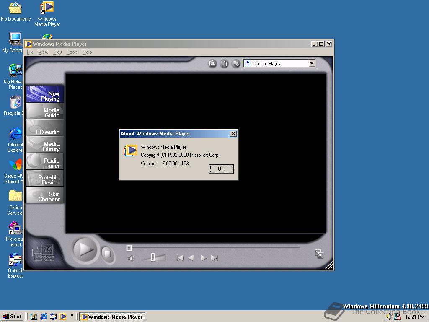Launch Outlook Express from quick launch

53,317
